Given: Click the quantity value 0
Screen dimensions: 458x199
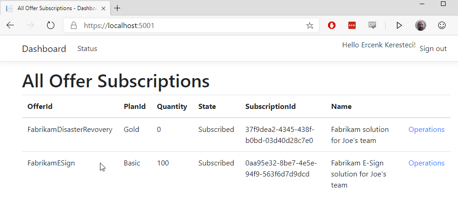Looking at the screenshot, I should tap(159, 129).
